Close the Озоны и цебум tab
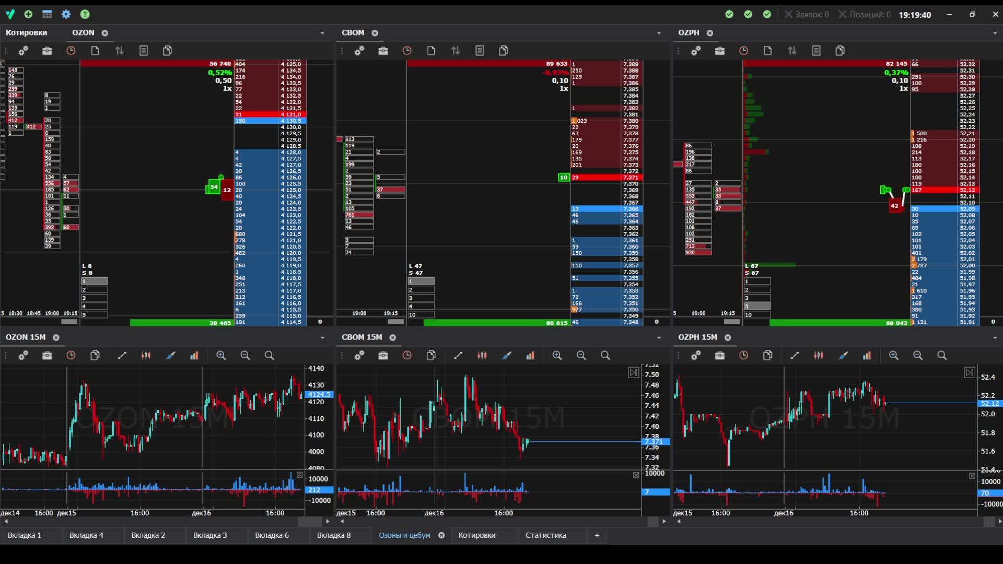 pos(441,535)
